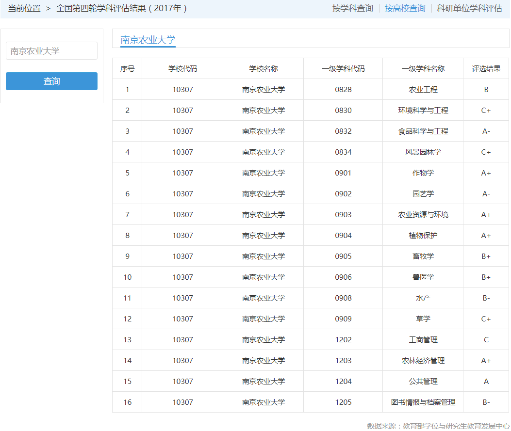Click 南京农业大学 name in row 8
Image resolution: width=511 pixels, height=431 pixels.
264,235
